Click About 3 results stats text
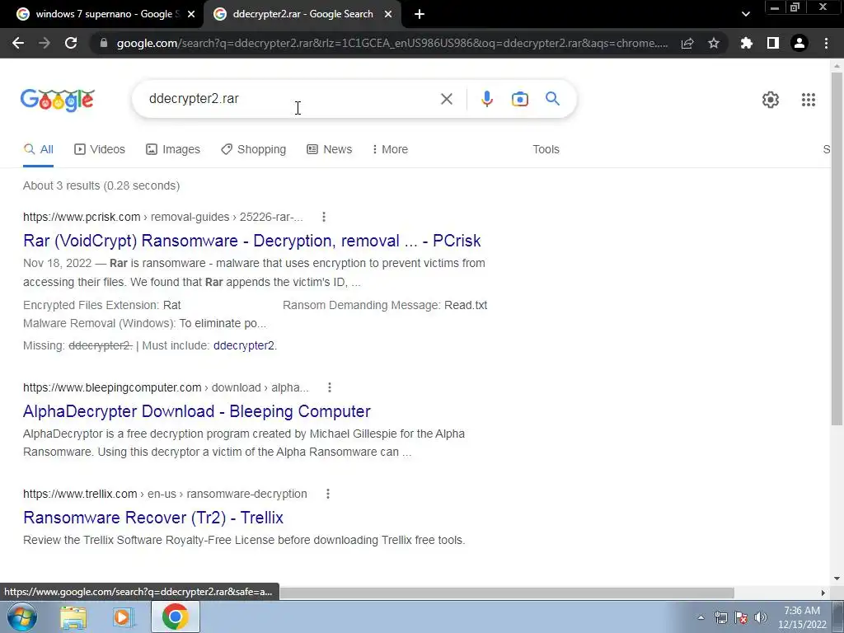 pos(101,185)
